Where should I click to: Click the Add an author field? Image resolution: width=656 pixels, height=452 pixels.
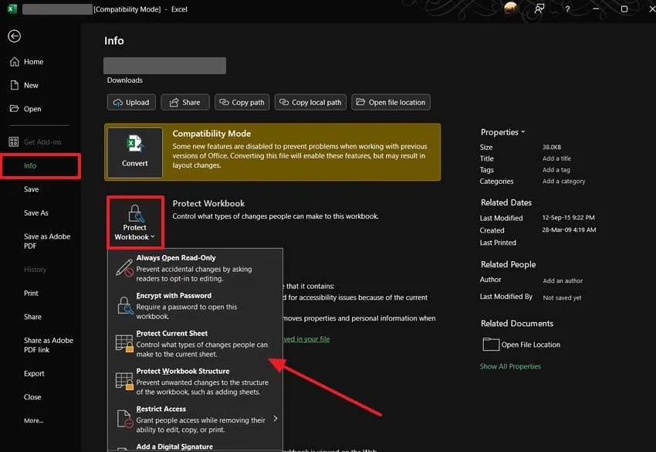(x=563, y=281)
